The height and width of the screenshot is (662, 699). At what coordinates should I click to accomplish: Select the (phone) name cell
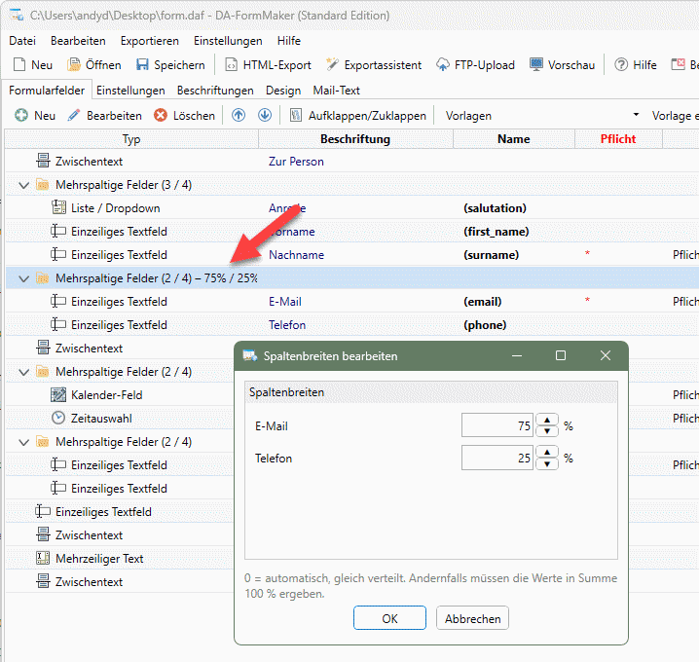[485, 324]
